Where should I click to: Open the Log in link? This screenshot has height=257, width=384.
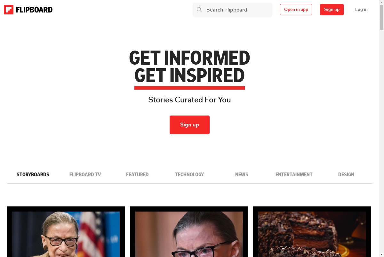coord(361,10)
